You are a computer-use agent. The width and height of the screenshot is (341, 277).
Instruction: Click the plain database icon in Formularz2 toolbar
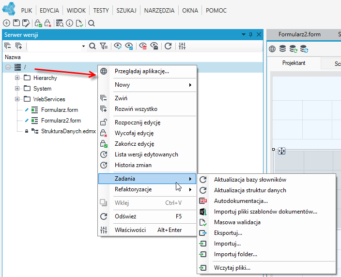(282, 49)
